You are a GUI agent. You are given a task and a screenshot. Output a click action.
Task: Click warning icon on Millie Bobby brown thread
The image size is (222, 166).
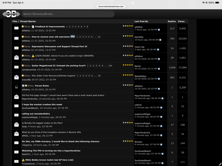click(23, 160)
